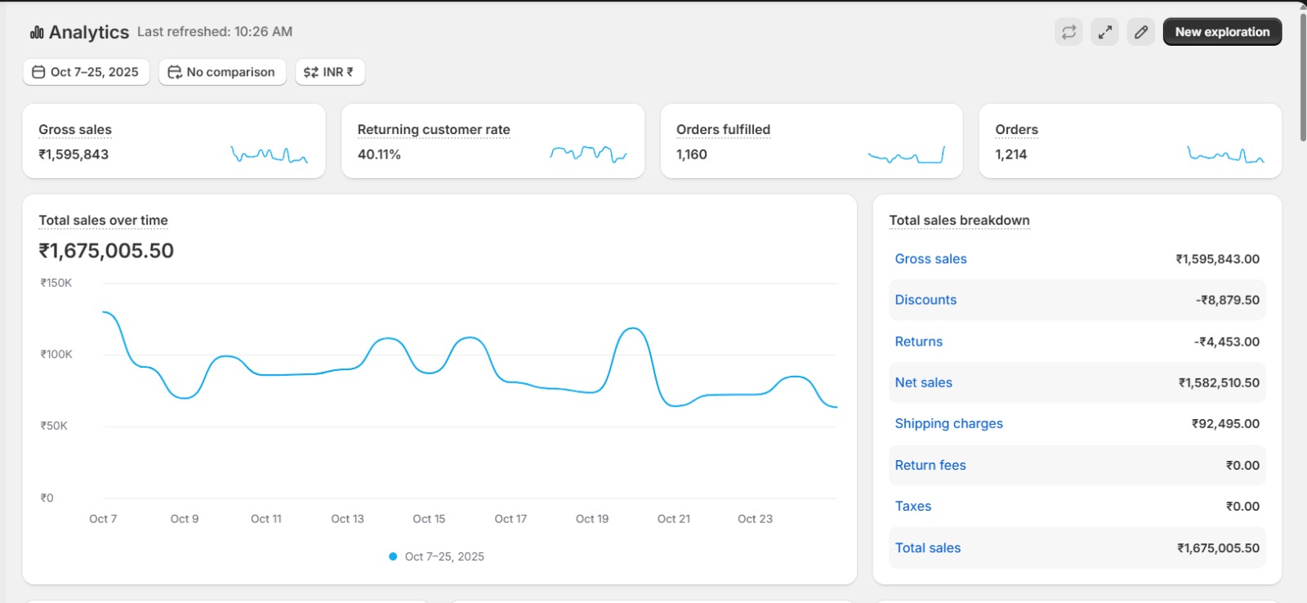The height and width of the screenshot is (603, 1307).
Task: Open the Net sales link
Action: coord(923,382)
